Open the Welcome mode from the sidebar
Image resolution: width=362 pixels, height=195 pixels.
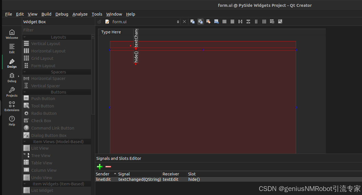12,34
